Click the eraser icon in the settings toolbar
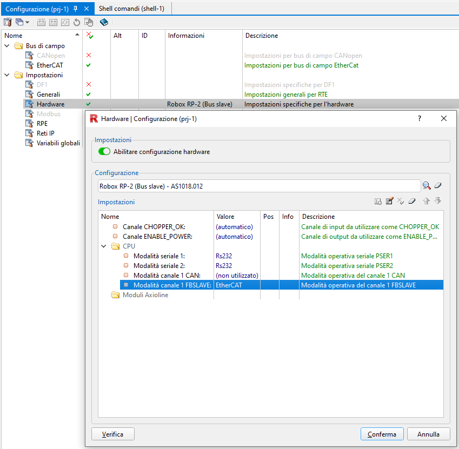 [411, 201]
